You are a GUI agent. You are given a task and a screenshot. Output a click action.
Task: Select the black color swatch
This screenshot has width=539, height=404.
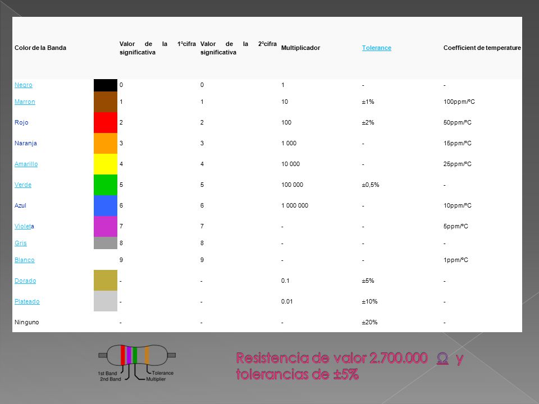(x=106, y=85)
